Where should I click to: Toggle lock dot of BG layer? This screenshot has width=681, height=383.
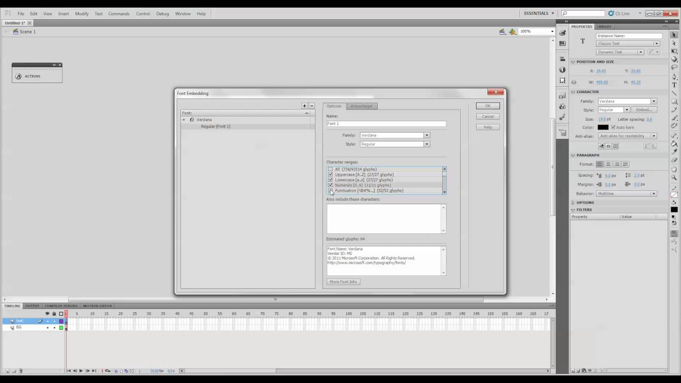click(x=54, y=328)
